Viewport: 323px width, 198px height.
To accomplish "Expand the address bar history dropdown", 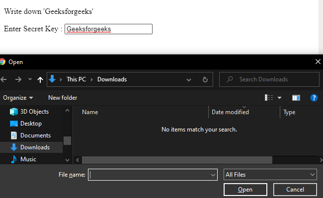I will point(189,80).
